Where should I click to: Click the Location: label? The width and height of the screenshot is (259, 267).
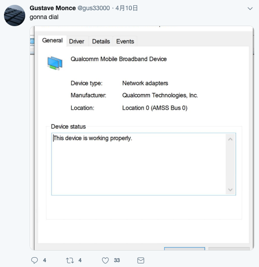pyautogui.click(x=82, y=108)
